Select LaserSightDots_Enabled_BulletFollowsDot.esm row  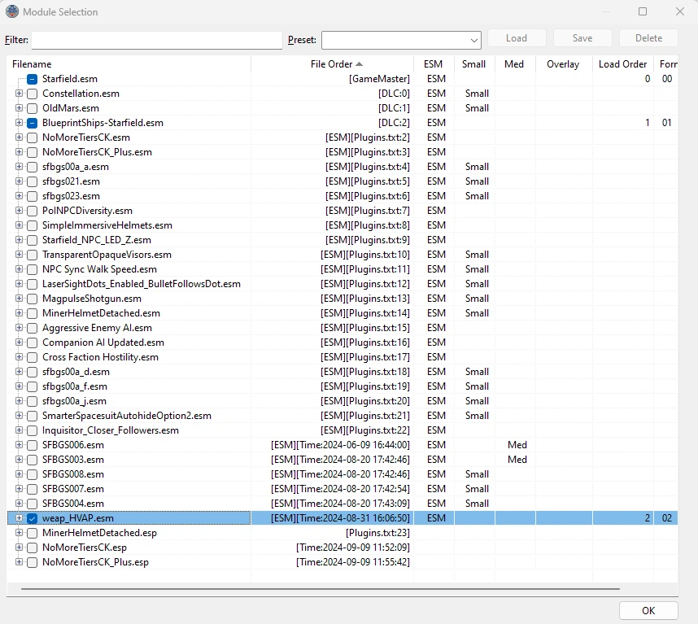coord(342,284)
